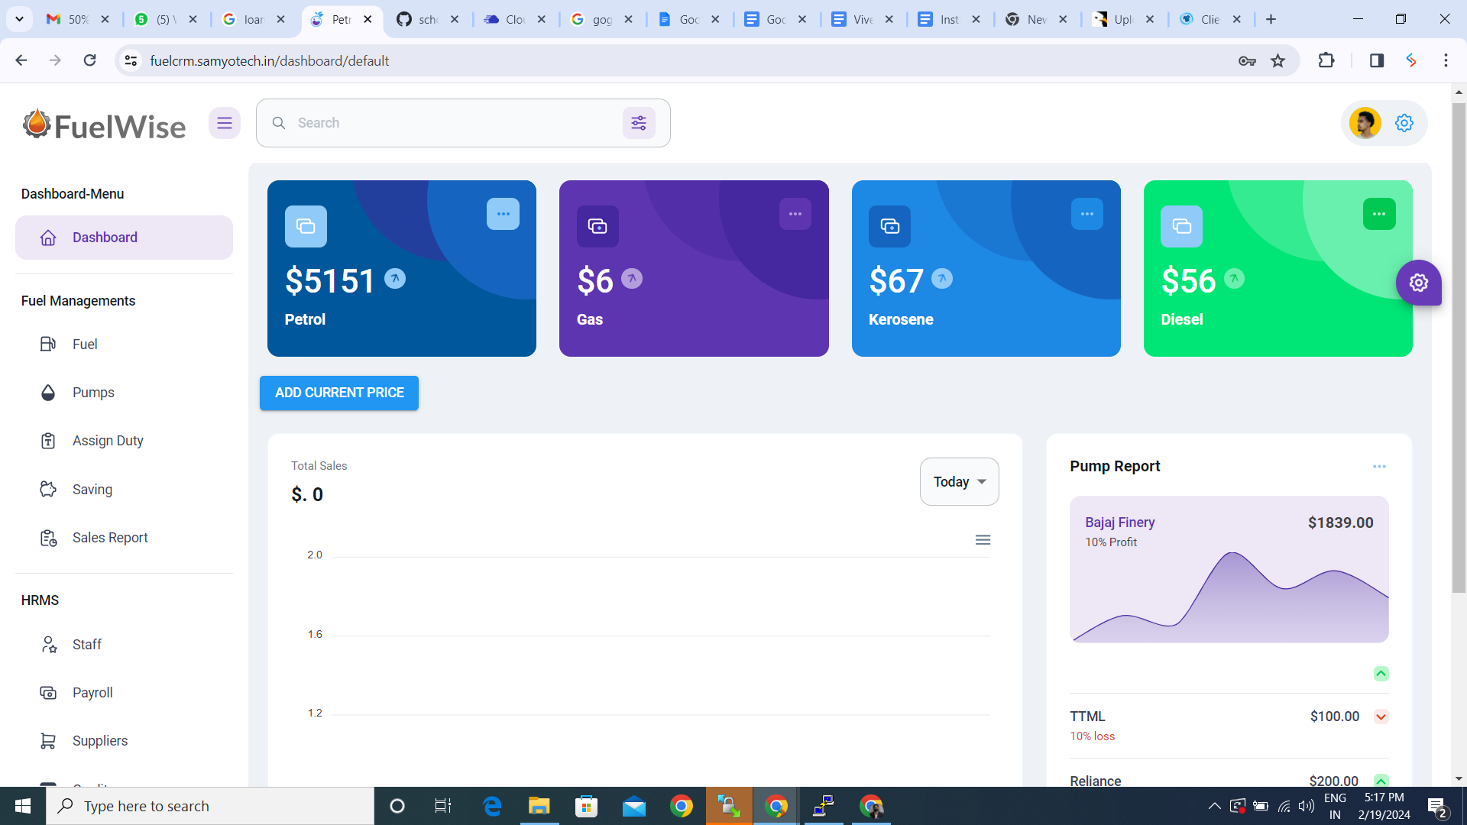Select the Fuel icon in Fuel Managements
The width and height of the screenshot is (1467, 825).
click(48, 345)
